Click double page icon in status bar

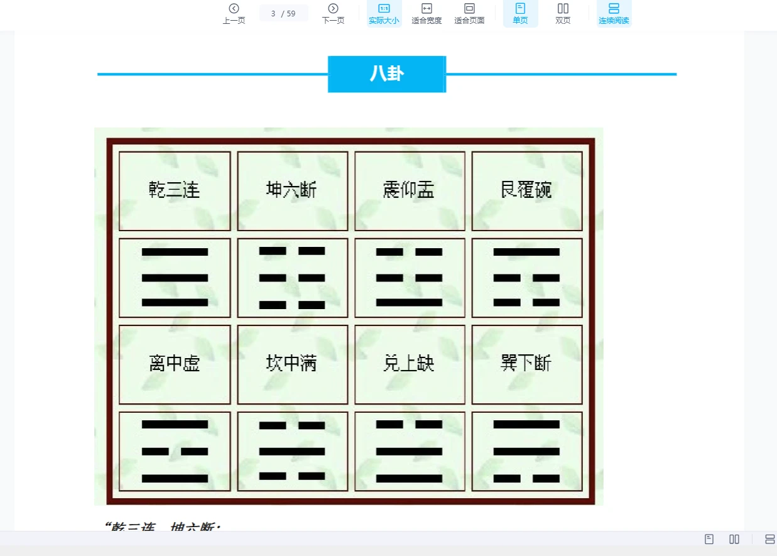coord(734,539)
